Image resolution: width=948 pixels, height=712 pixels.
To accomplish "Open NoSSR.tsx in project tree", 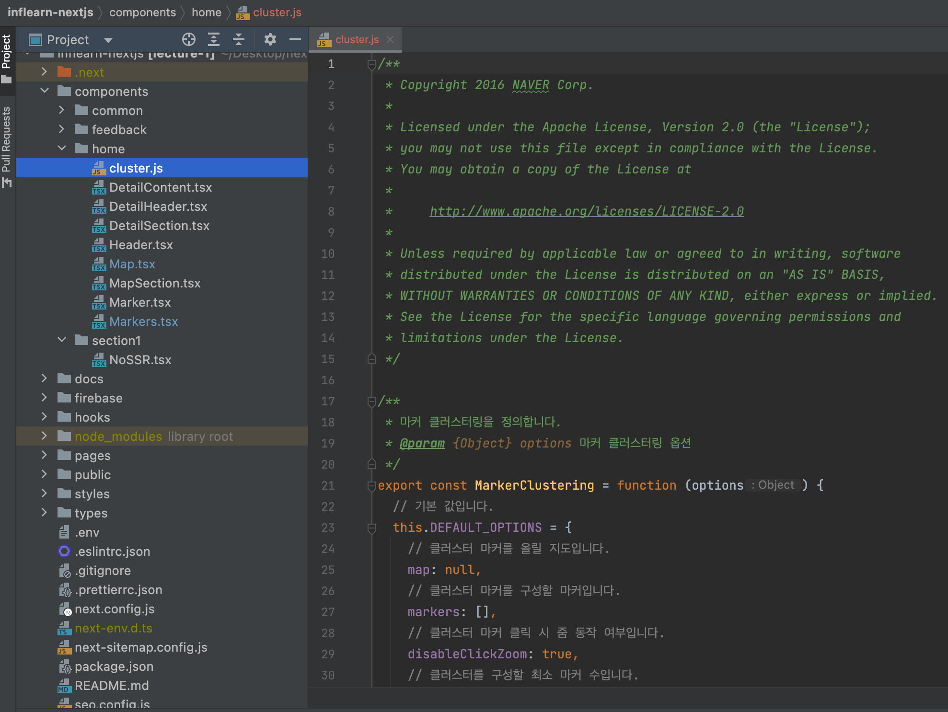I will 140,360.
